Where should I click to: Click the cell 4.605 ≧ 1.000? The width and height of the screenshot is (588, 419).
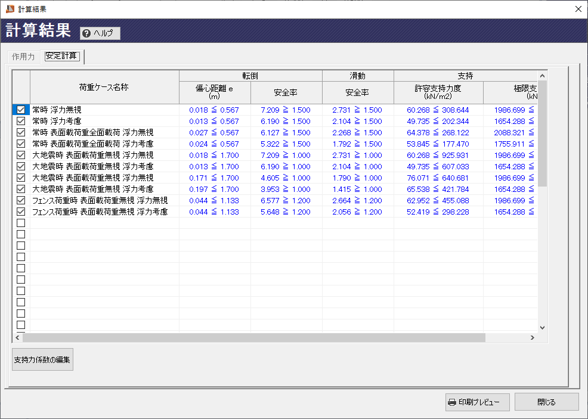(x=286, y=178)
